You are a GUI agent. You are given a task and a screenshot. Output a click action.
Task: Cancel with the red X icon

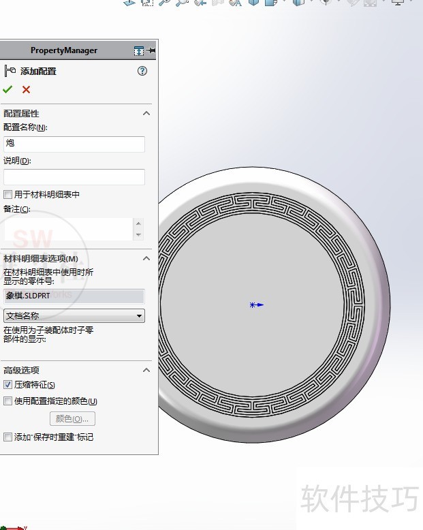26,89
